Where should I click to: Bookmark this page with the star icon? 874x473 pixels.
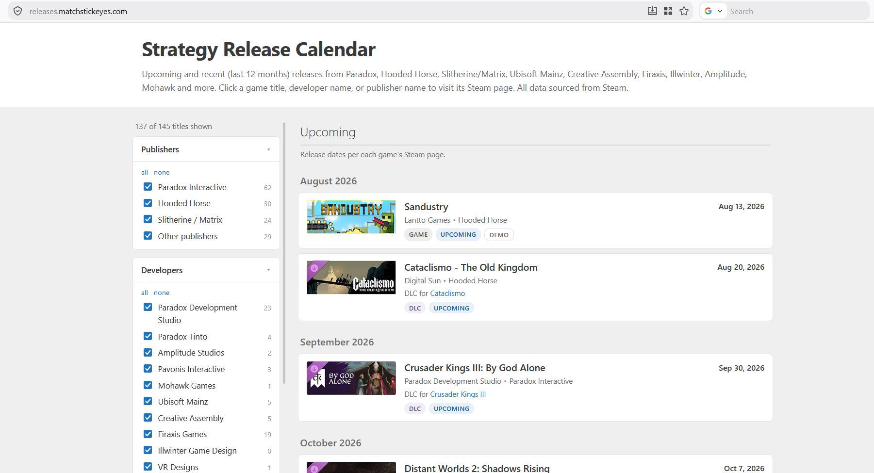tap(684, 11)
